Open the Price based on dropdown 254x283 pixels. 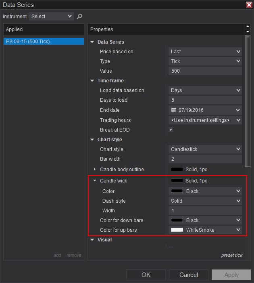click(x=205, y=52)
